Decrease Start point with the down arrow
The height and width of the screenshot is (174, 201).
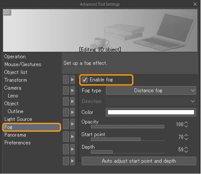(186, 139)
